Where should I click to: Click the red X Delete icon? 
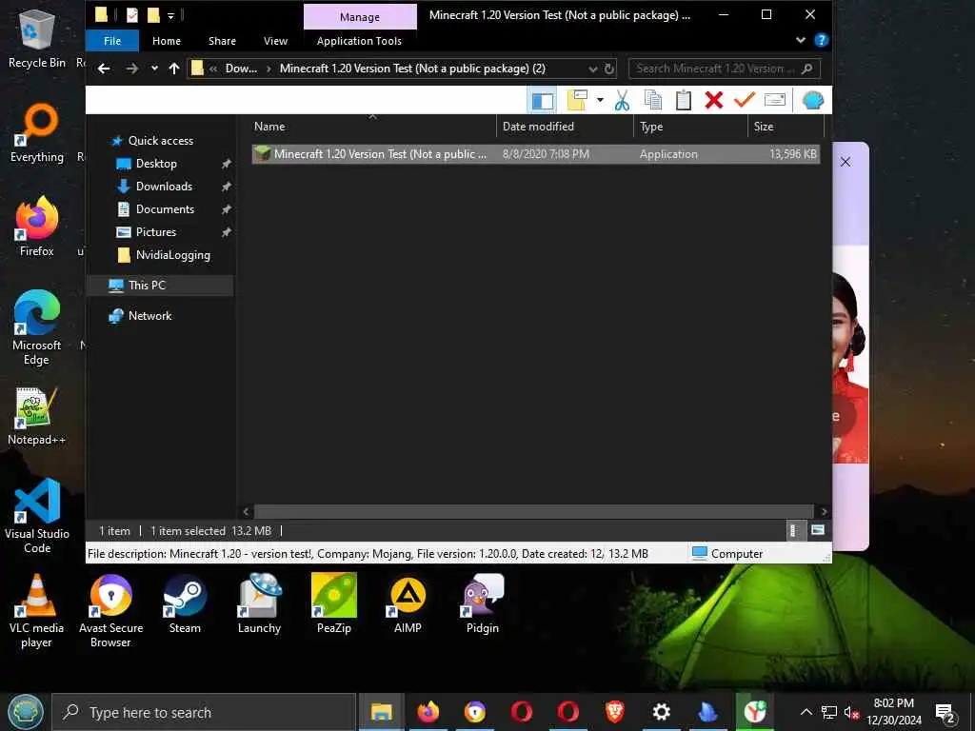[714, 100]
